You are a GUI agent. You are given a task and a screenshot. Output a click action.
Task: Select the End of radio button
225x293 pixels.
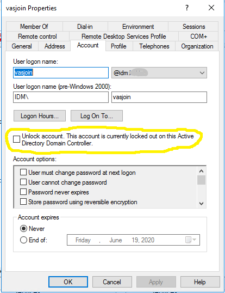tap(23, 240)
